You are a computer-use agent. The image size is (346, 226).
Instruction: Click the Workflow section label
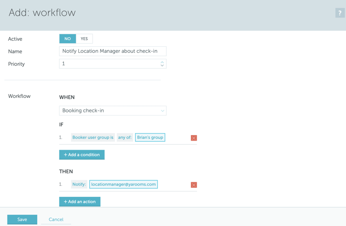[x=20, y=96]
